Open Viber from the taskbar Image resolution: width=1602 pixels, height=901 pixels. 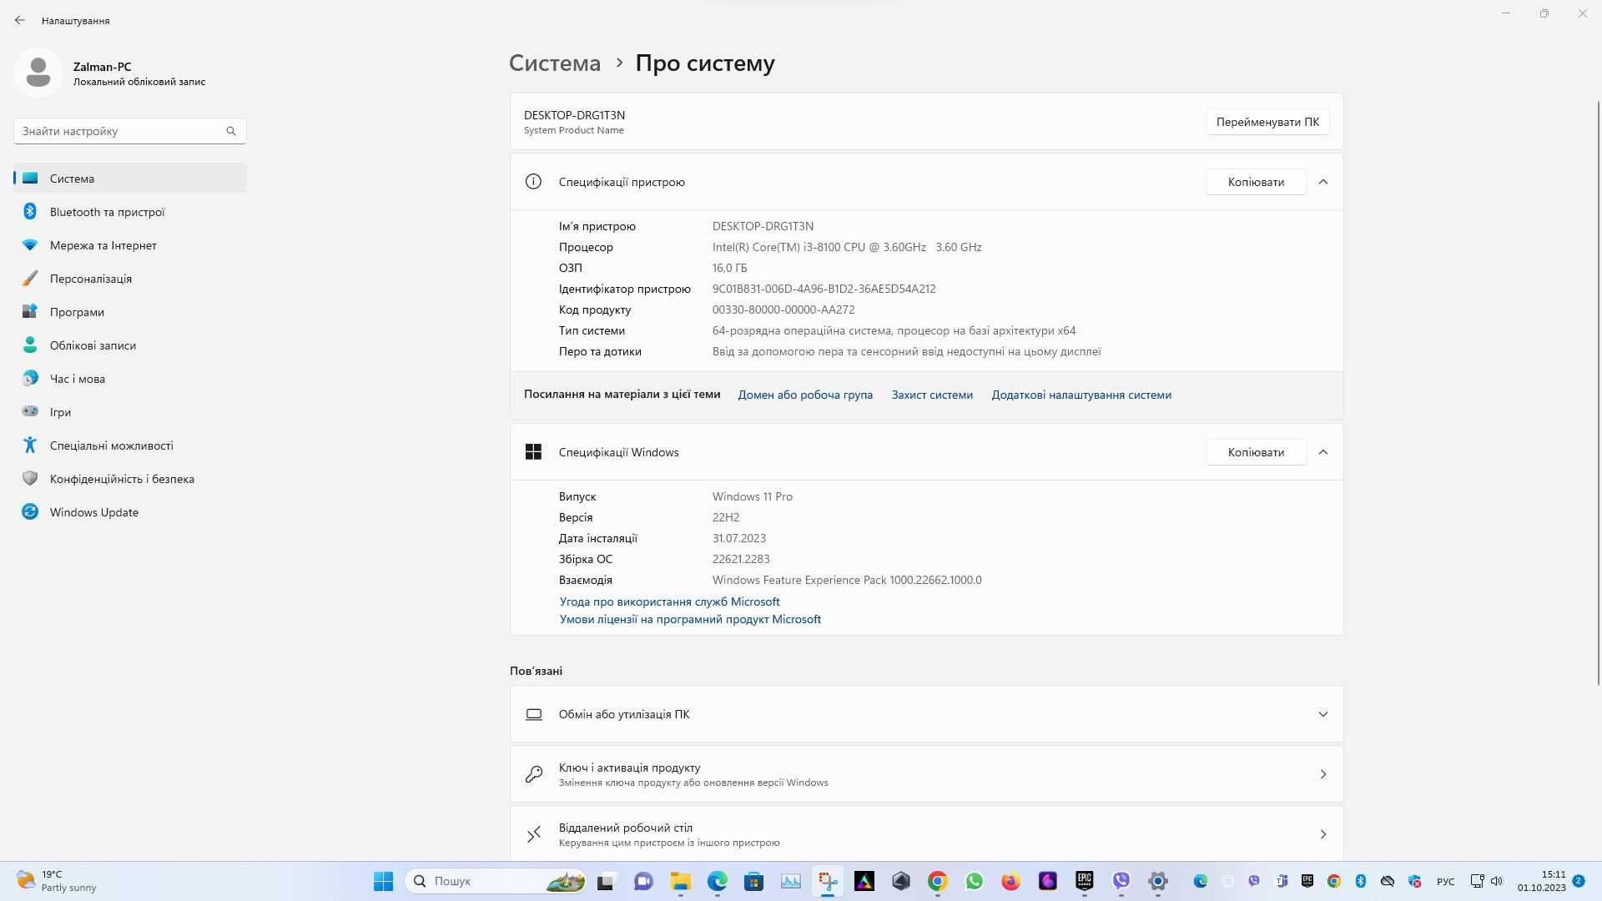pos(1121,881)
